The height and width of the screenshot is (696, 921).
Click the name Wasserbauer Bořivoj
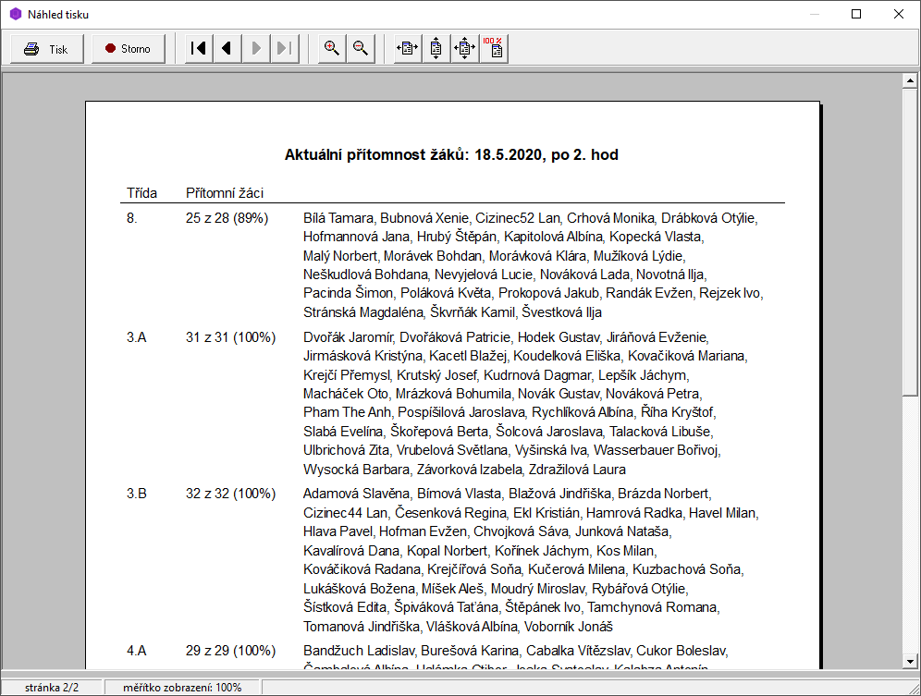(657, 450)
